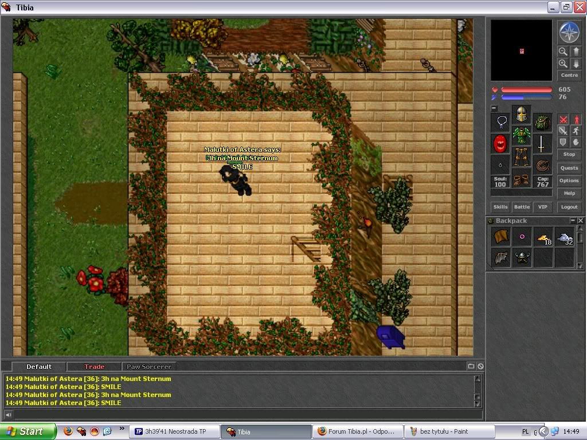Click the rope in the ammo slot

tap(542, 165)
